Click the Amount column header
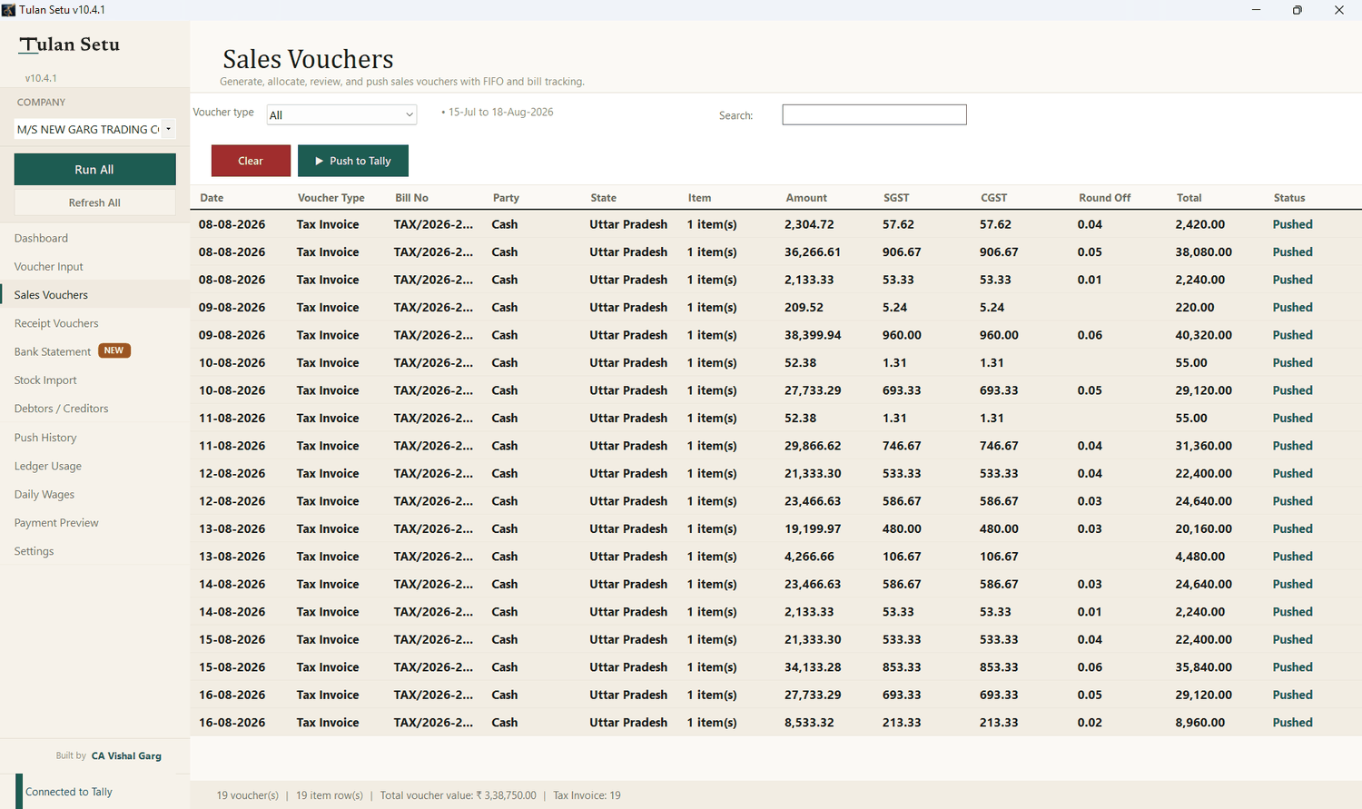Image resolution: width=1362 pixels, height=809 pixels. point(806,198)
